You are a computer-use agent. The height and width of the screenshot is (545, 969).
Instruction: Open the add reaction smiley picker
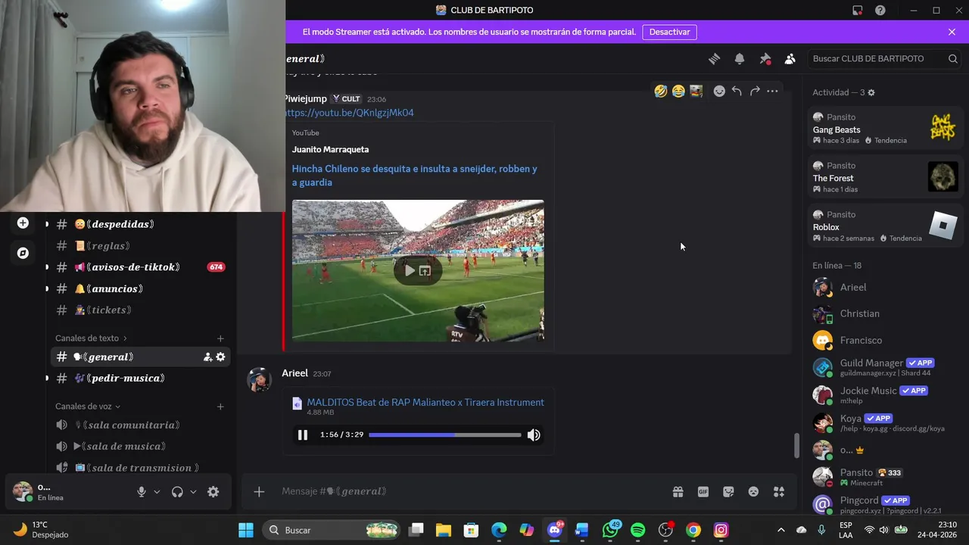pyautogui.click(x=719, y=91)
